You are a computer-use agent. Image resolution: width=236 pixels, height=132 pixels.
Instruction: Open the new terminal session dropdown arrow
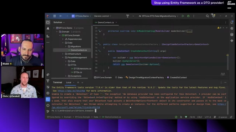point(82,82)
